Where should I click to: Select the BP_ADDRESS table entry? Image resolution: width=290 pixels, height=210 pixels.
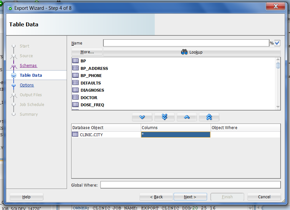[x=94, y=68]
